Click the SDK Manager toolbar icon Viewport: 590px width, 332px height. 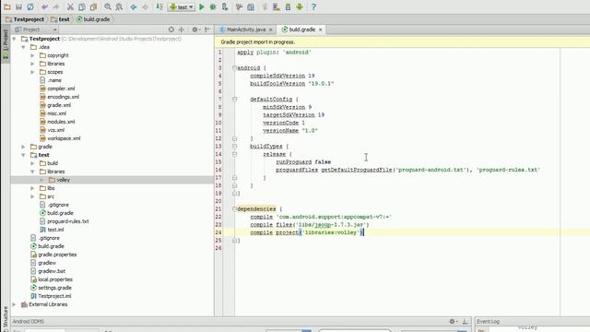coord(288,6)
